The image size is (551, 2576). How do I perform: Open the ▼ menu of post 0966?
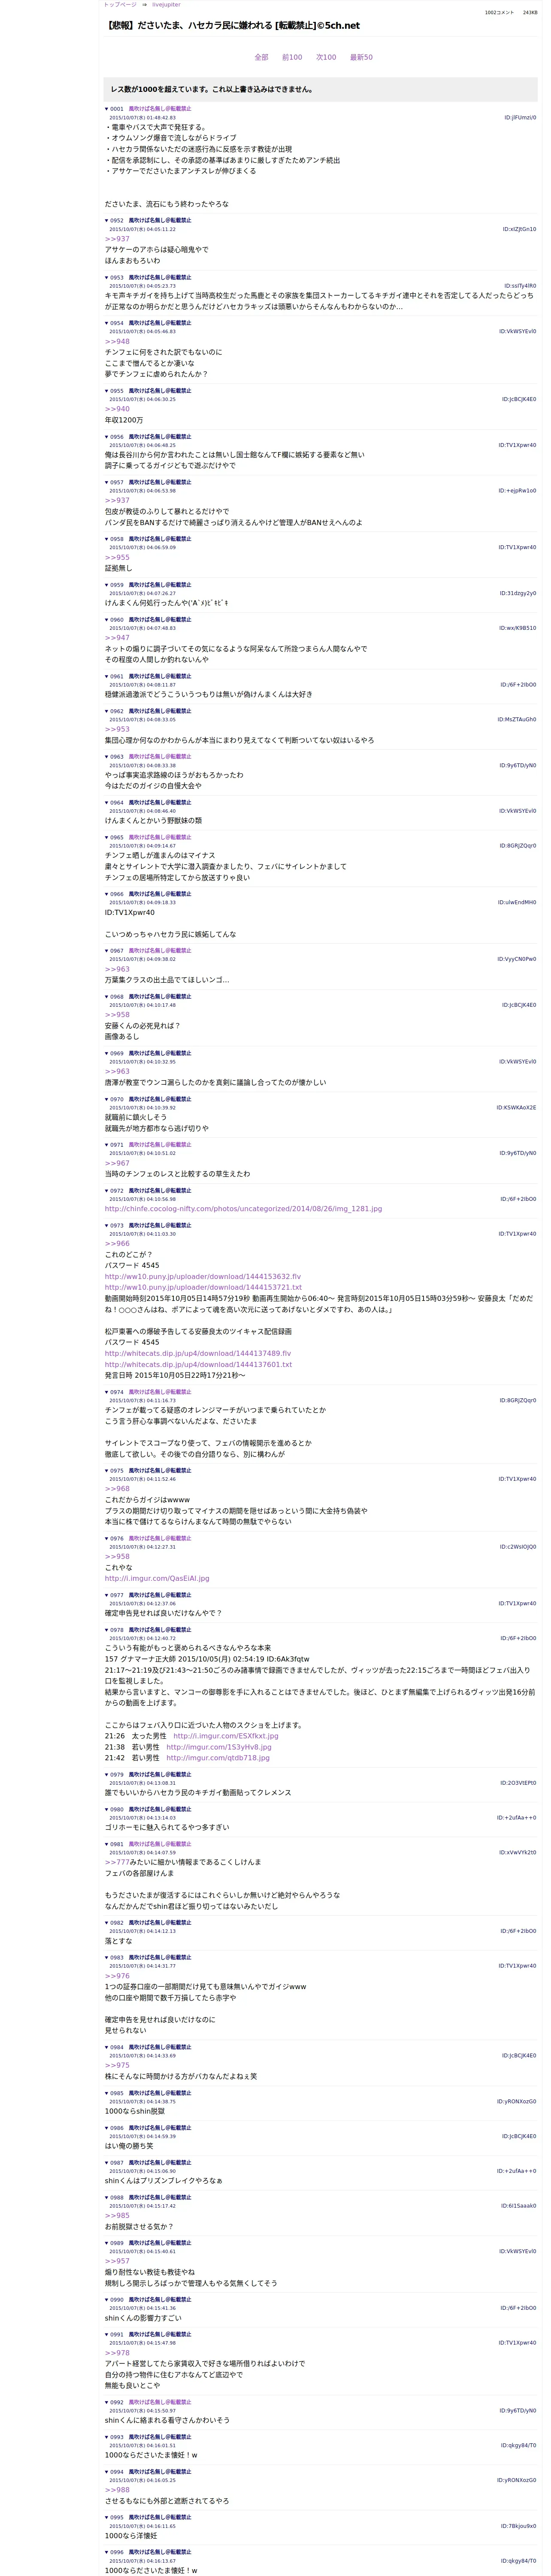pos(107,894)
